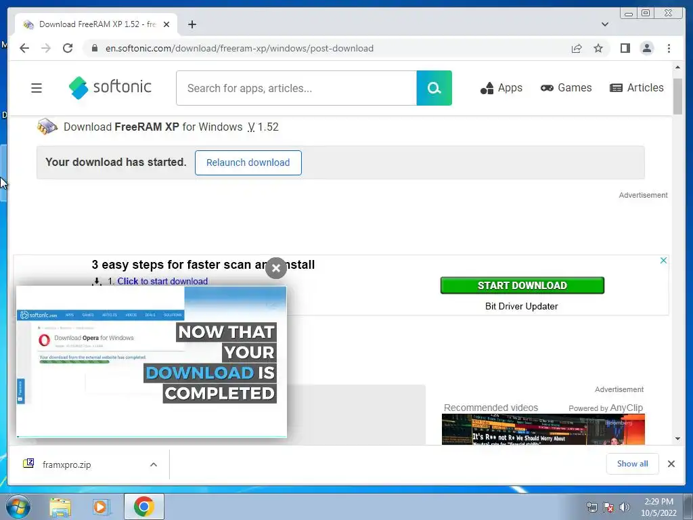Open the Games section
This screenshot has width=693, height=520.
[x=566, y=88]
